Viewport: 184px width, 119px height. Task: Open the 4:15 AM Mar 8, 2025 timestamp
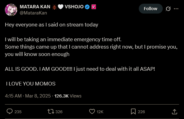point(28,96)
